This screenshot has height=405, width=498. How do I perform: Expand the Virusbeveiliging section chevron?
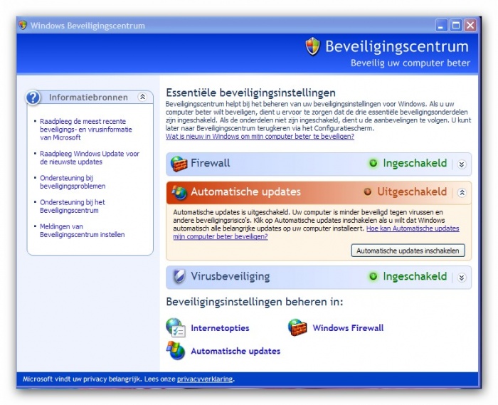tap(462, 278)
